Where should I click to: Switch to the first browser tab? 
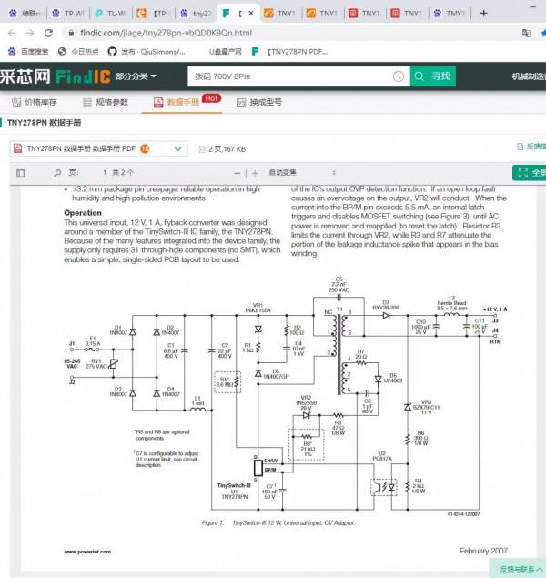point(25,14)
